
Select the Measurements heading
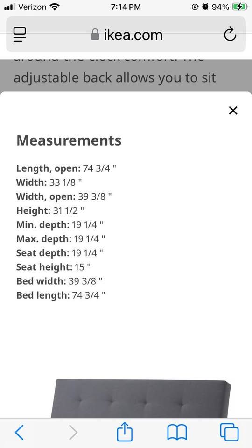[x=69, y=140]
